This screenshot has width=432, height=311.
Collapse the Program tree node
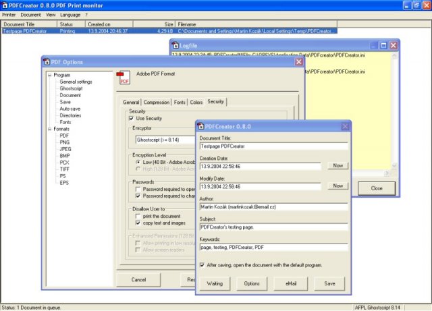pyautogui.click(x=49, y=75)
